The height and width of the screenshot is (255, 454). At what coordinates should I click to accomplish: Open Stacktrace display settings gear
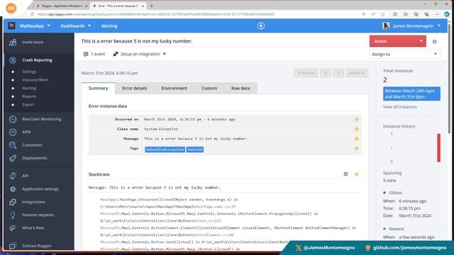tap(345, 174)
